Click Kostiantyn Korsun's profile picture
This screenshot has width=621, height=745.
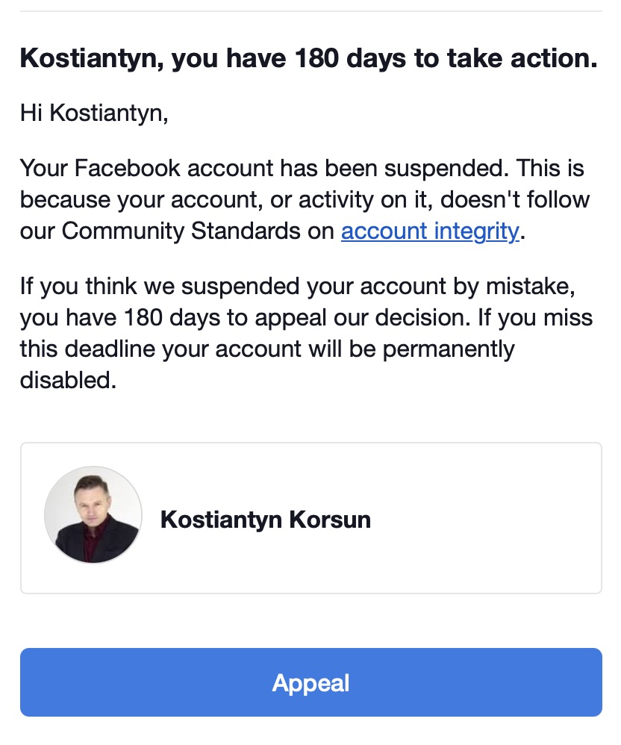point(93,515)
